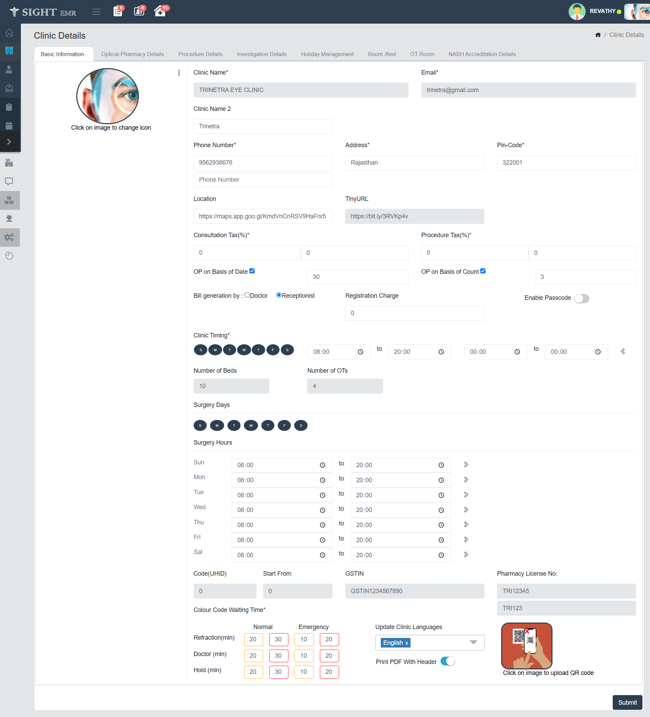Uncheck OP on Basis of Date checkbox
650x717 pixels.
252,271
